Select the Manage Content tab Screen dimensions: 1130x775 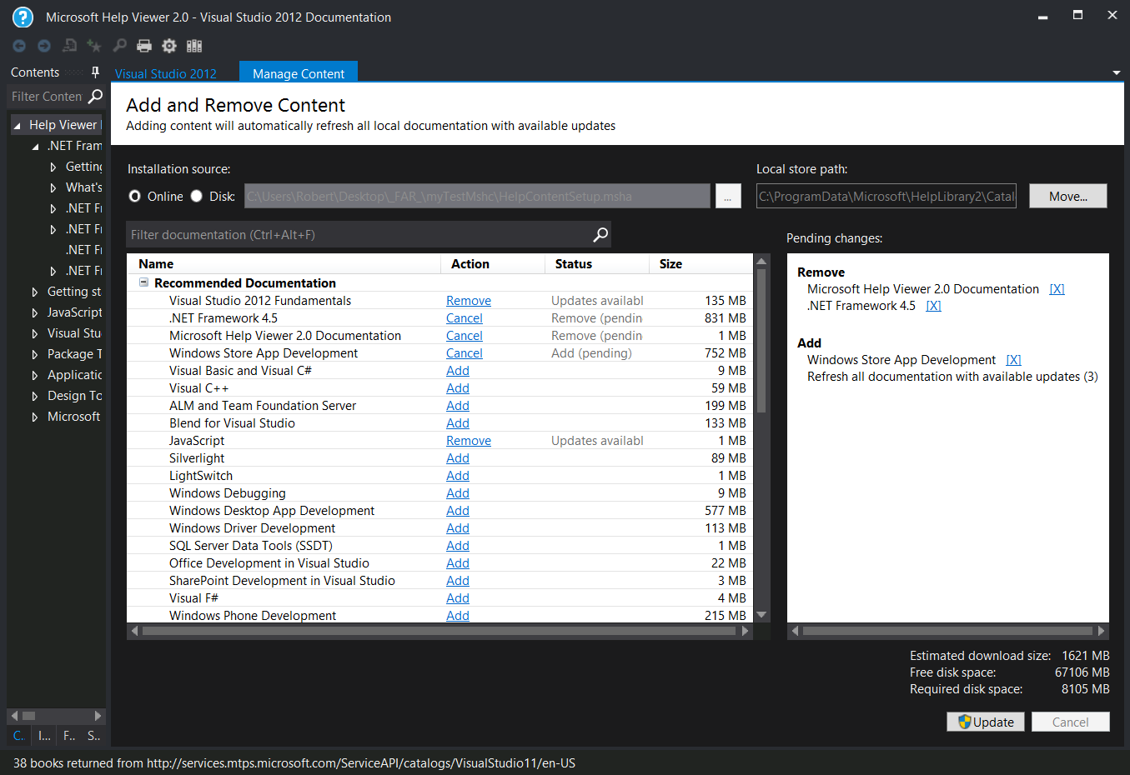coord(299,73)
